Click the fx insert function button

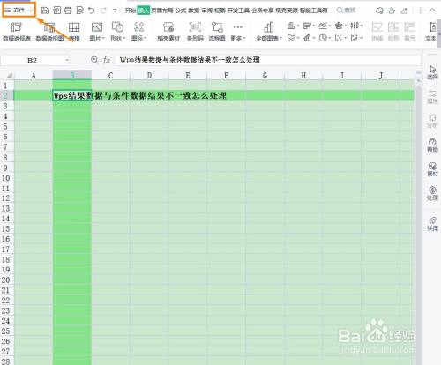[x=107, y=60]
